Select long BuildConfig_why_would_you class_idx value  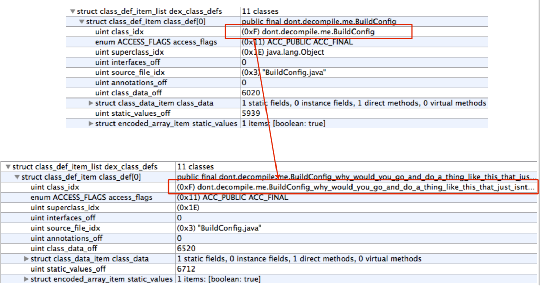[x=355, y=187]
